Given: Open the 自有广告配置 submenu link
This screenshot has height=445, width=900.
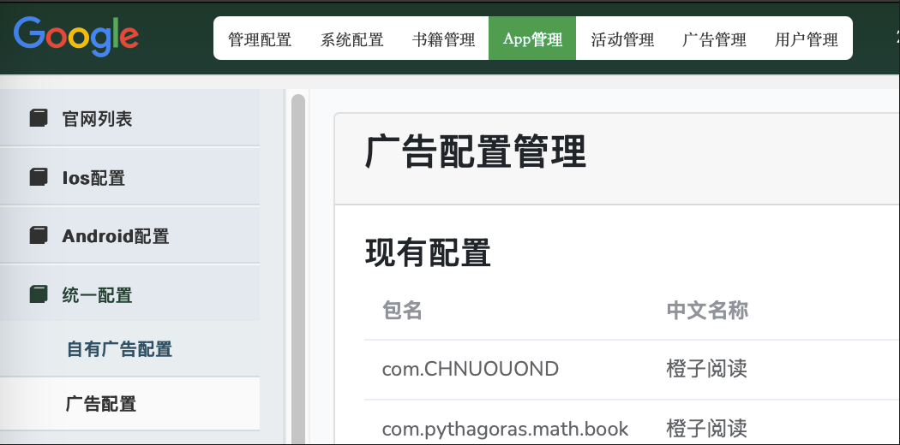Looking at the screenshot, I should point(119,349).
